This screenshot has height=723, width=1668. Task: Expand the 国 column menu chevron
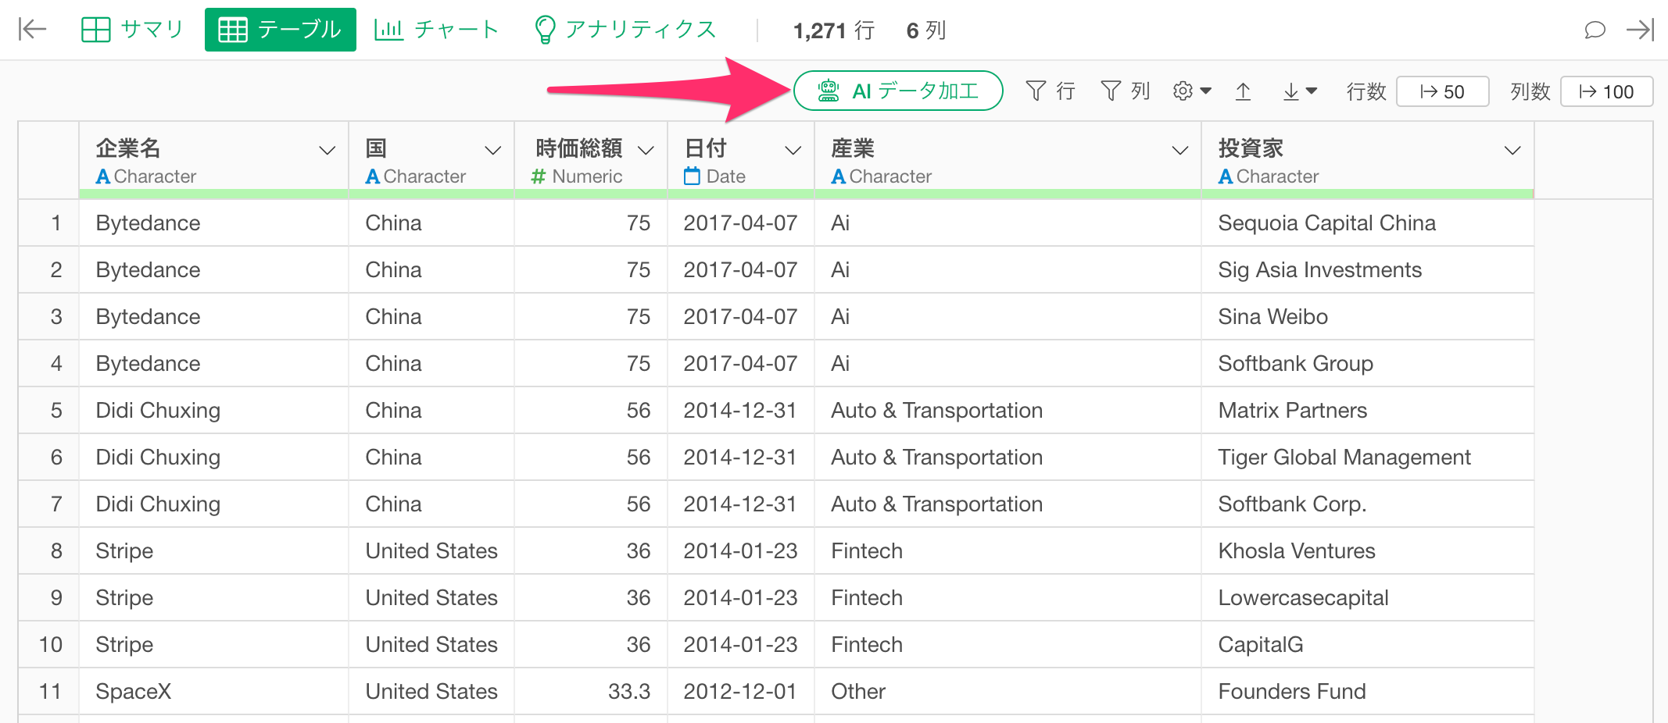[x=492, y=150]
